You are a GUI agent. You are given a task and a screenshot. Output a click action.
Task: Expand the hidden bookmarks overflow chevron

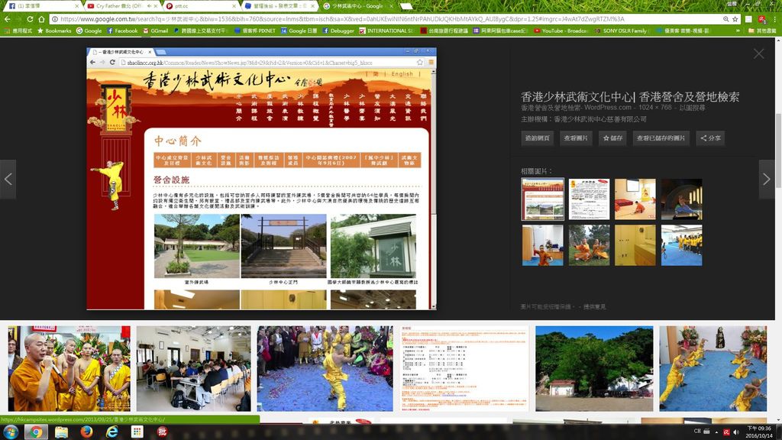coord(738,31)
